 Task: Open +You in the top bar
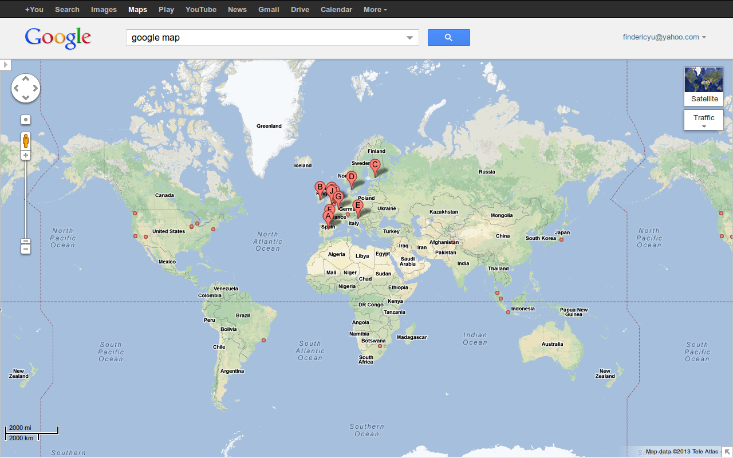point(34,9)
